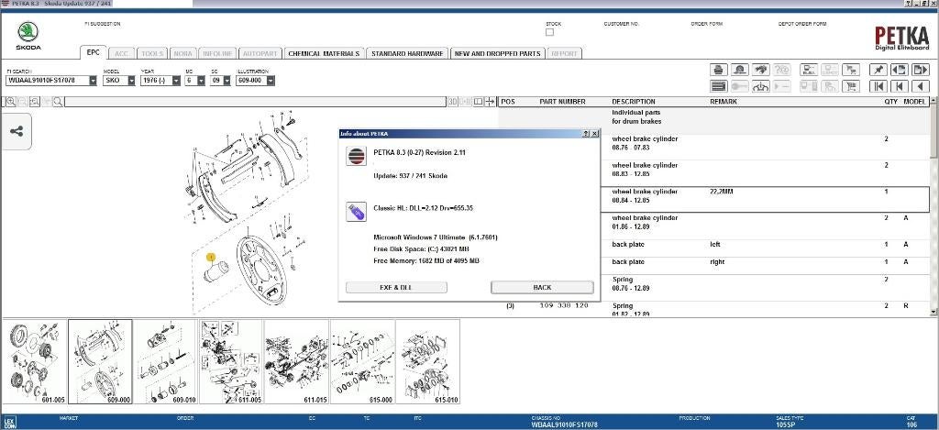Screen dimensions: 939x430
Task: Open the Model dropdown showing SKO
Action: (131, 81)
